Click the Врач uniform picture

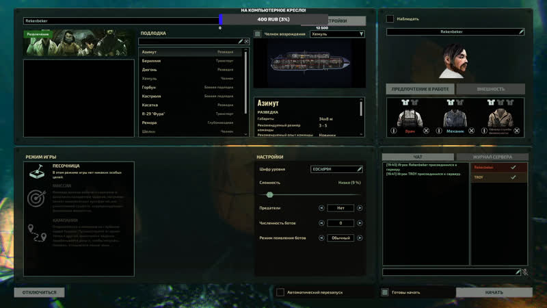pyautogui.click(x=410, y=117)
